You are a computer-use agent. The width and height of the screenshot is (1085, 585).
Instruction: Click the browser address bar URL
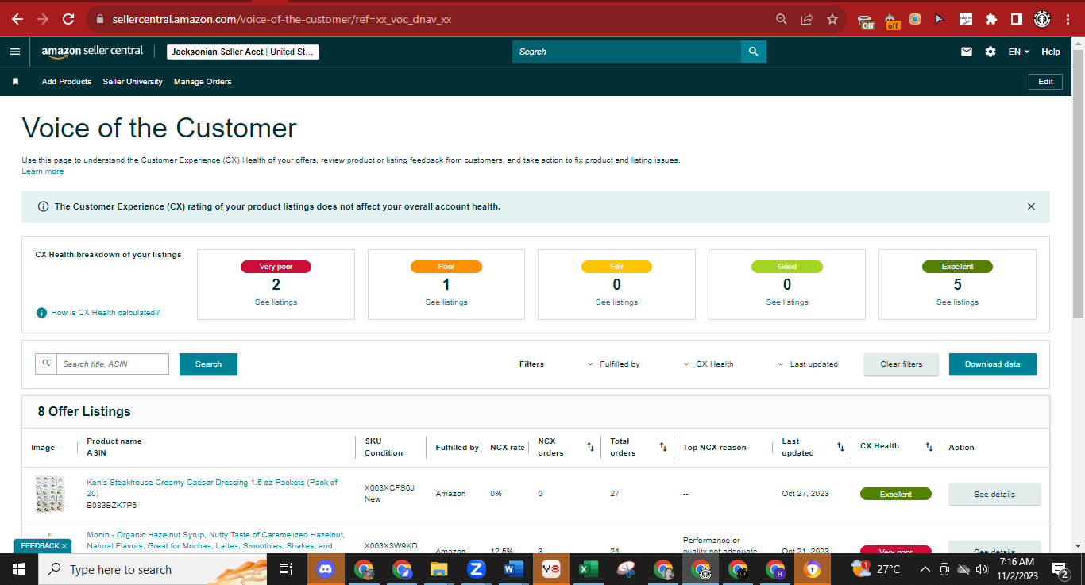tap(282, 19)
